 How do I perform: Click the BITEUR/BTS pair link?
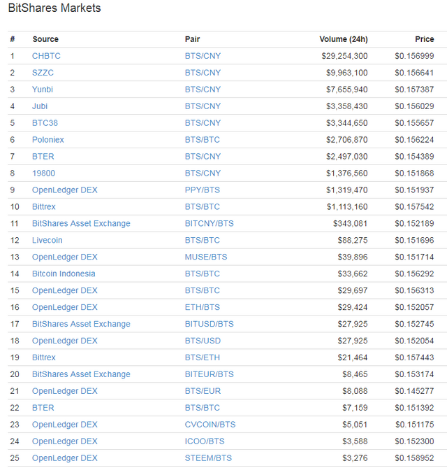(210, 374)
